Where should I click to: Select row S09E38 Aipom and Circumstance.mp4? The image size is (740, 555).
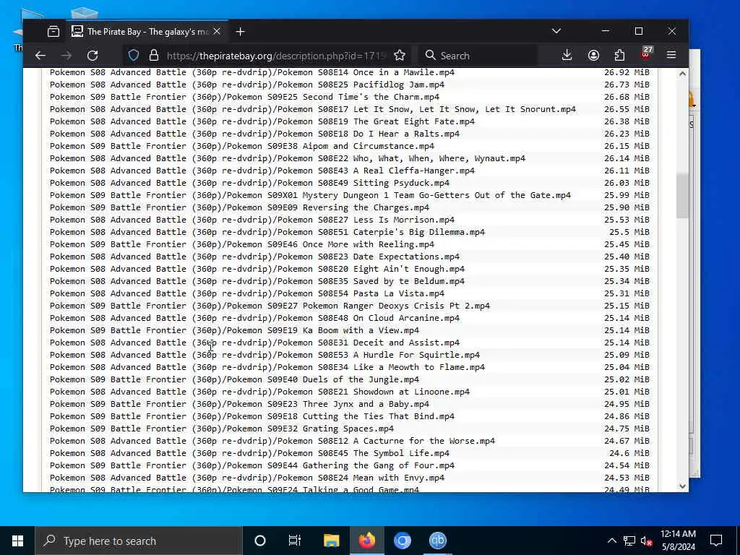(x=349, y=146)
